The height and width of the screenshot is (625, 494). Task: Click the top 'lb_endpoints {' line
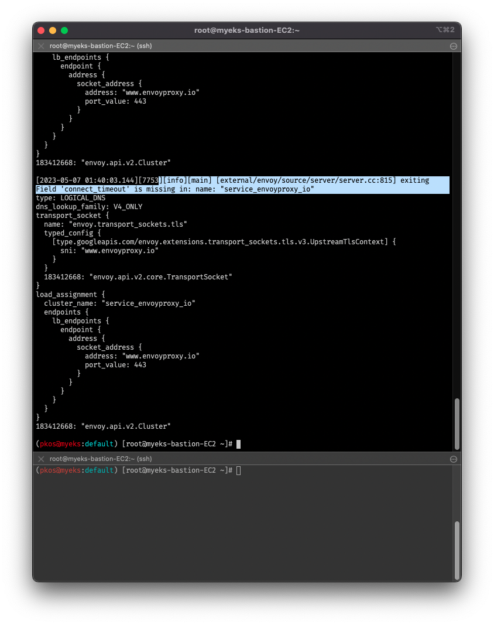pos(81,57)
